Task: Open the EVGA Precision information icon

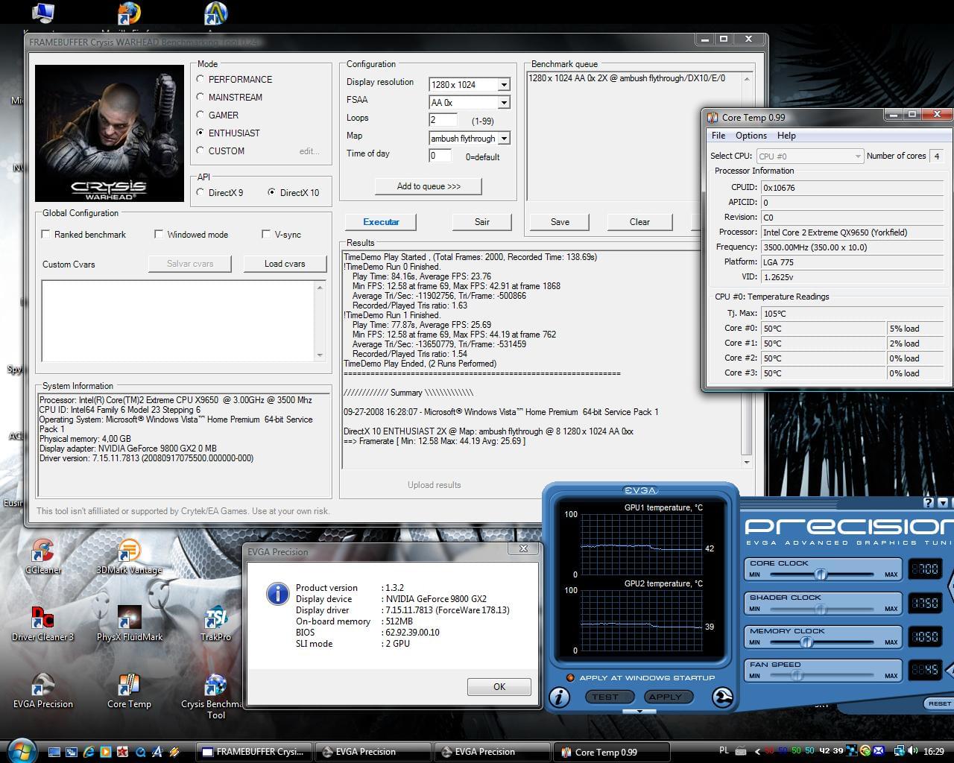Action: coord(559,697)
